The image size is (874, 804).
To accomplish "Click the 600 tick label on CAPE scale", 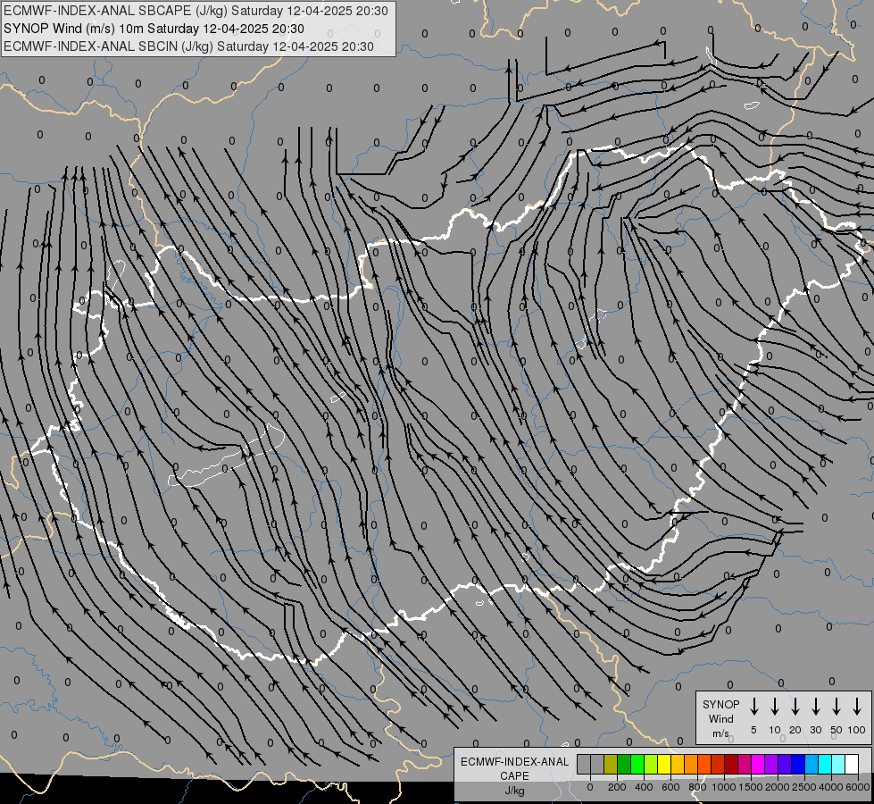I will pyautogui.click(x=670, y=787).
